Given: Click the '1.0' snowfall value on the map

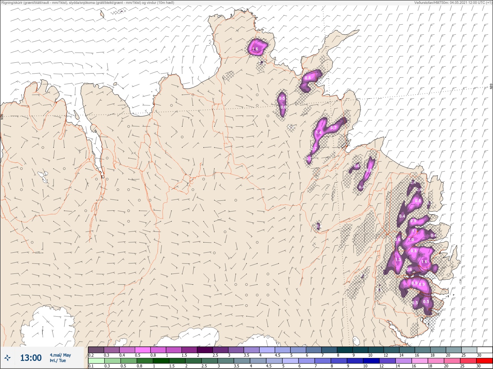Looking at the screenshot, I should click(x=411, y=240).
